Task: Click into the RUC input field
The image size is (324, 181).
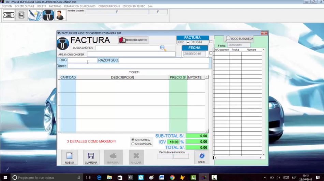Action: [x=82, y=60]
